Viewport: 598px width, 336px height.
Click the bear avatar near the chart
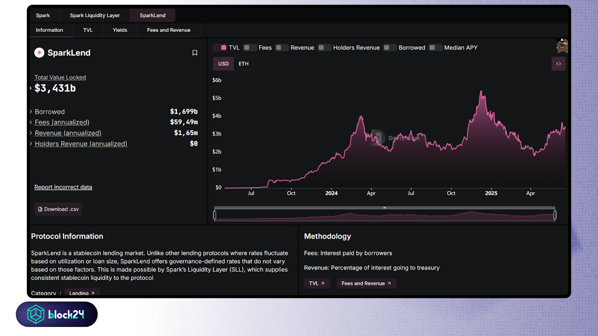(x=562, y=46)
